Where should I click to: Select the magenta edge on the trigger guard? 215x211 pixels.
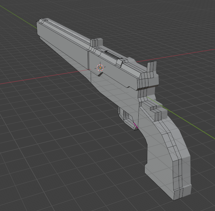tap(136, 125)
